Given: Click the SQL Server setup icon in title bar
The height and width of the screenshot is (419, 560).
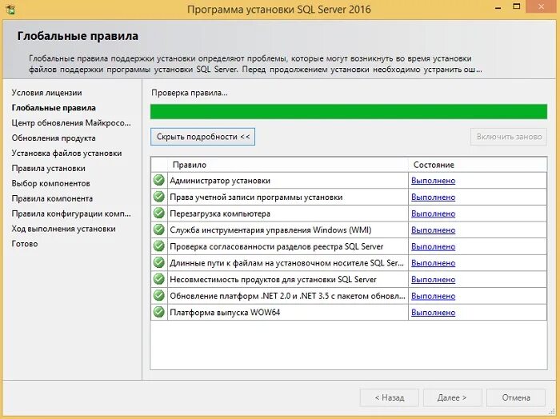Looking at the screenshot, I should [10, 10].
